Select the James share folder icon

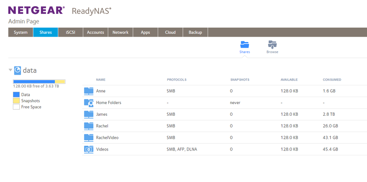click(x=89, y=114)
